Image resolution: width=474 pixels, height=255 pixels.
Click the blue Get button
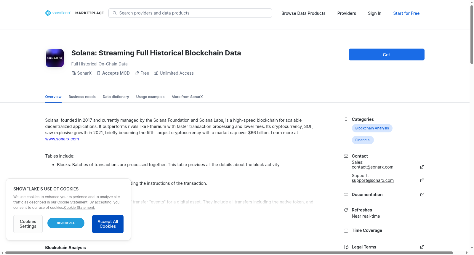tap(387, 54)
